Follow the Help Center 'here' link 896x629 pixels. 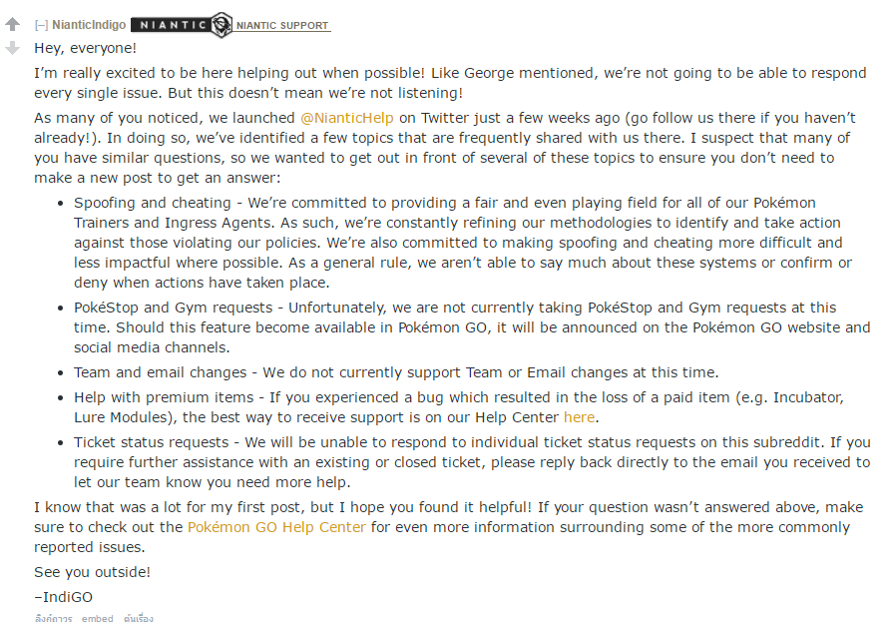tap(579, 417)
